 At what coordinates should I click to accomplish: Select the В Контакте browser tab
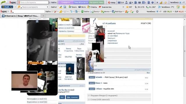[21, 16]
